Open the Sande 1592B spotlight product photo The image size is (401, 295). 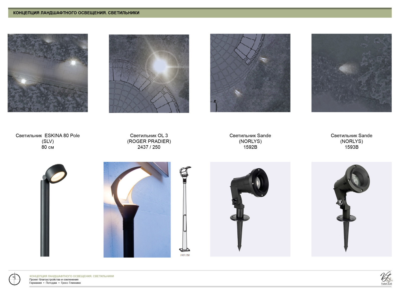tap(250, 209)
